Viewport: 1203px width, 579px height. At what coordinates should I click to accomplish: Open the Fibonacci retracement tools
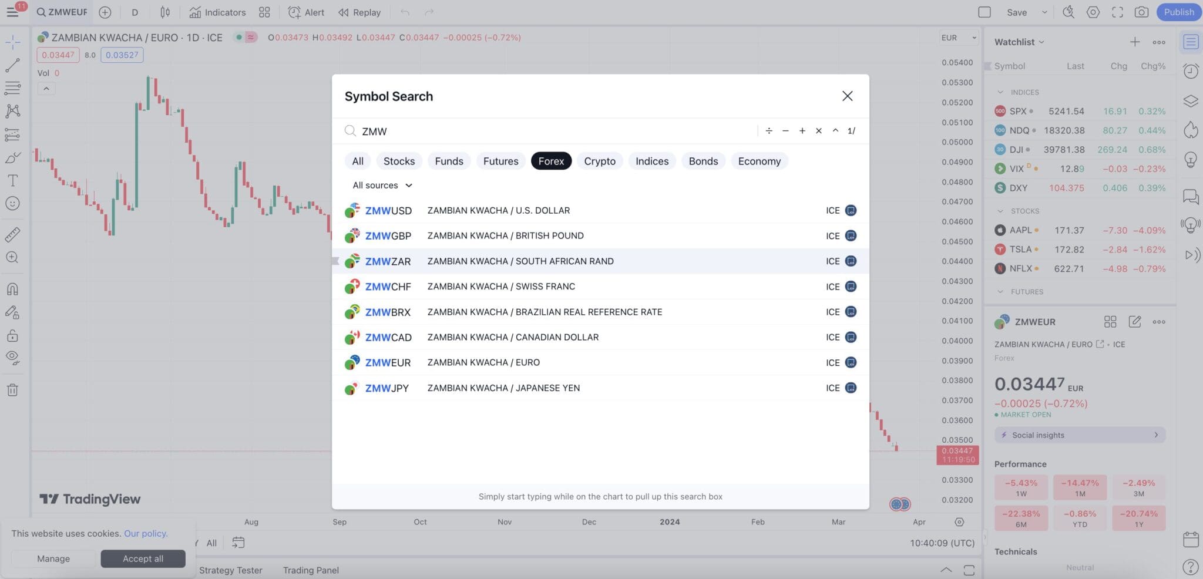tap(12, 88)
